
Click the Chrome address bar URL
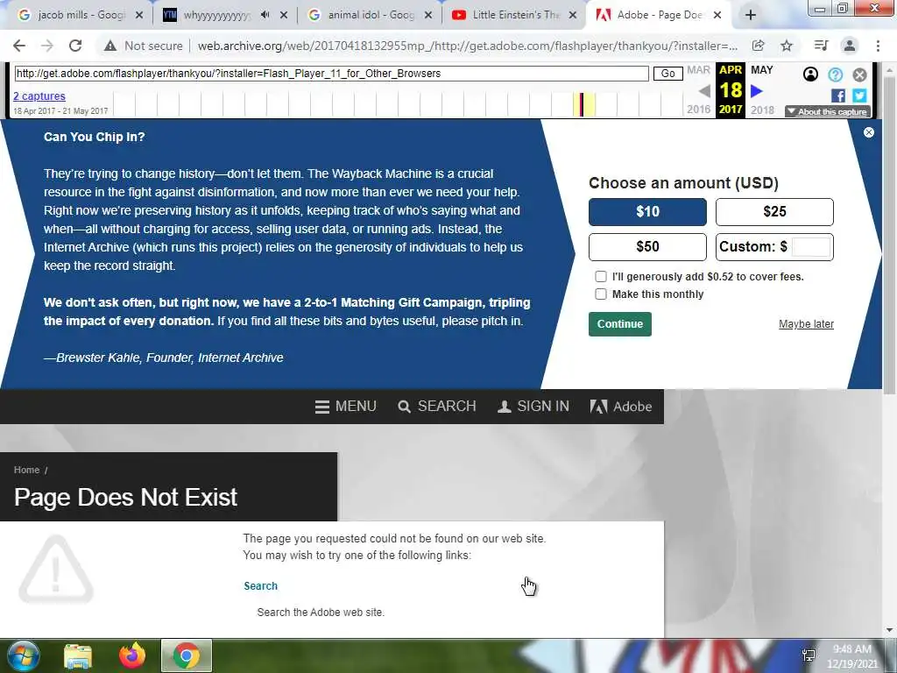tap(468, 46)
